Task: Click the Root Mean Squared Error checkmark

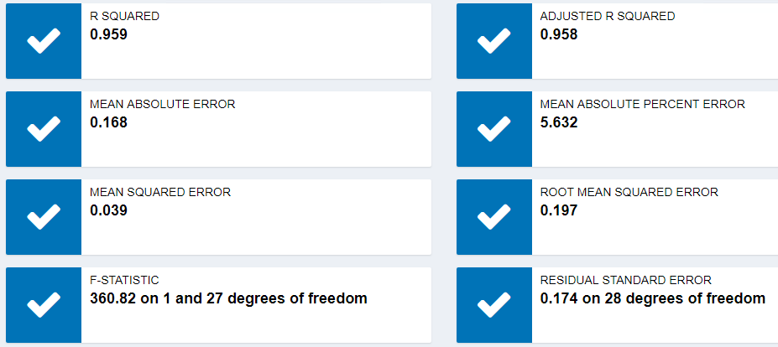Action: coord(493,217)
